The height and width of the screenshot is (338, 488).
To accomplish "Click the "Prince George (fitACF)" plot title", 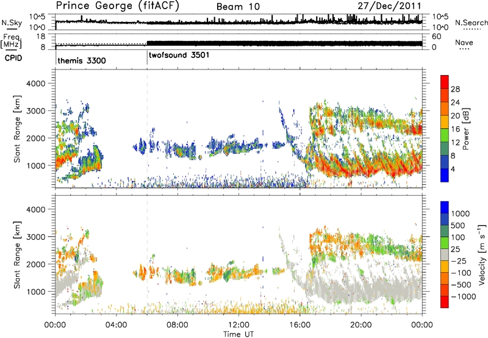I will pos(118,6).
